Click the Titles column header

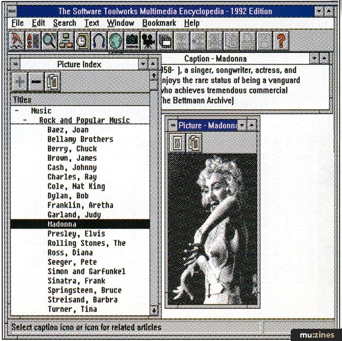[80, 100]
